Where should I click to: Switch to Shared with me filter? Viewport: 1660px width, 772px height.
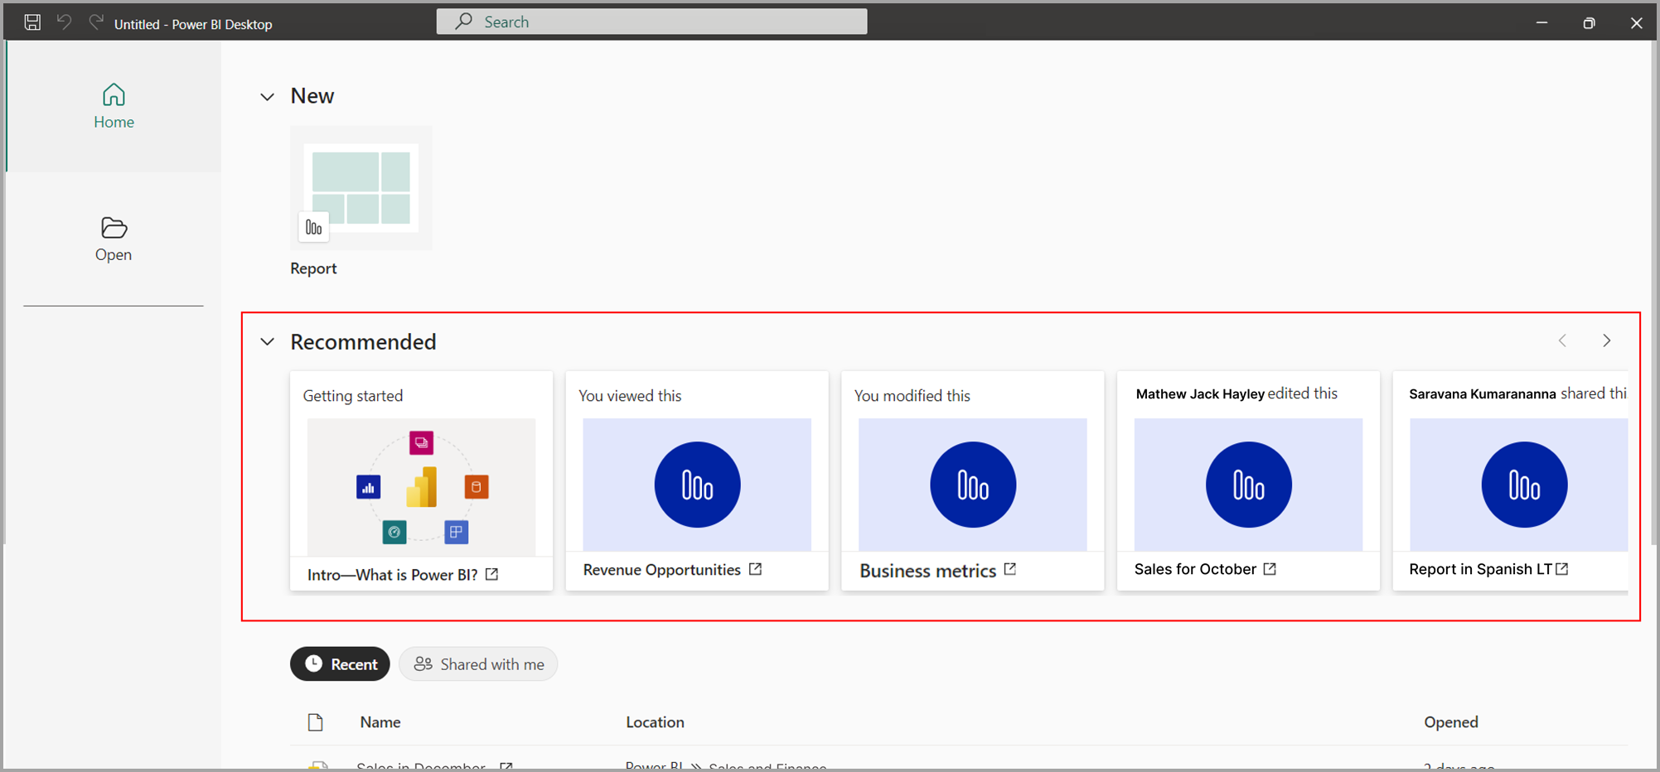pyautogui.click(x=478, y=664)
